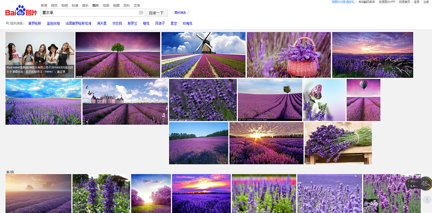The width and height of the screenshot is (432, 213).
Task: Open the 地图 navigation tab
Action: [116, 5]
